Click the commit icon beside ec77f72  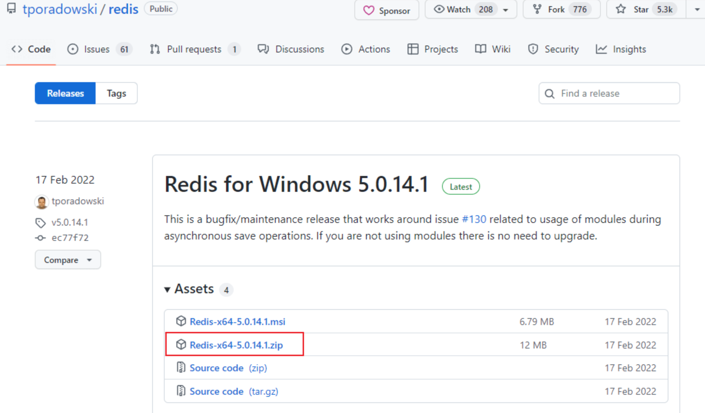coord(40,238)
